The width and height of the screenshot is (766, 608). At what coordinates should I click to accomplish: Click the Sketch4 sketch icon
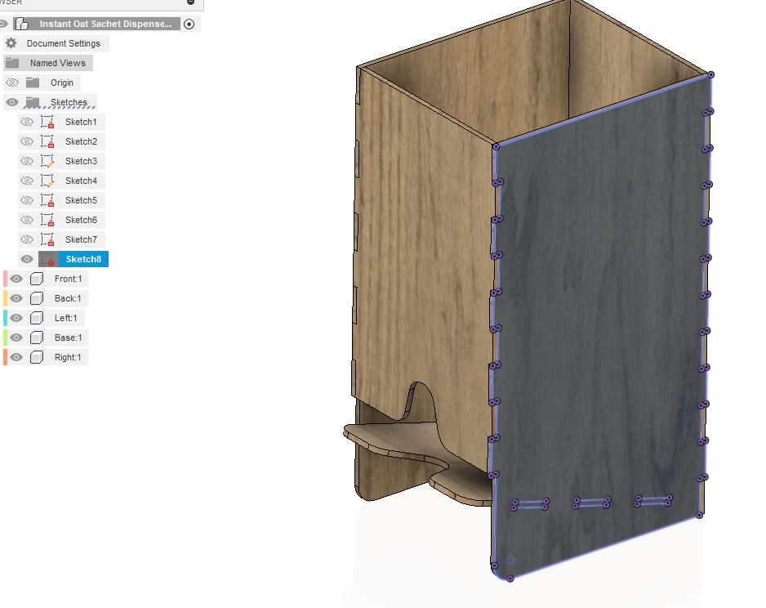47,181
